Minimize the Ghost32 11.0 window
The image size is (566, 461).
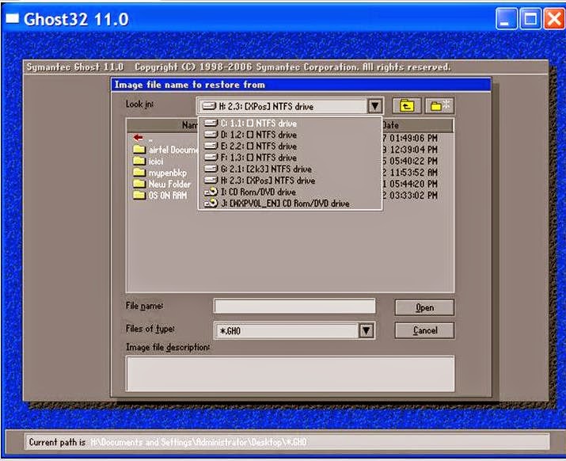[506, 18]
